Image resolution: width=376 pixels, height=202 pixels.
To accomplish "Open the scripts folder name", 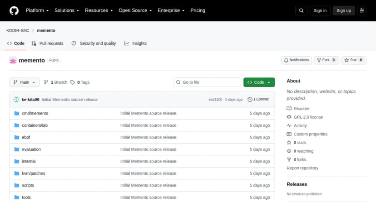I will pyautogui.click(x=28, y=185).
